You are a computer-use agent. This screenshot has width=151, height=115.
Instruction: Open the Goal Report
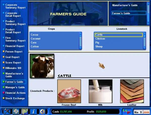12,57
